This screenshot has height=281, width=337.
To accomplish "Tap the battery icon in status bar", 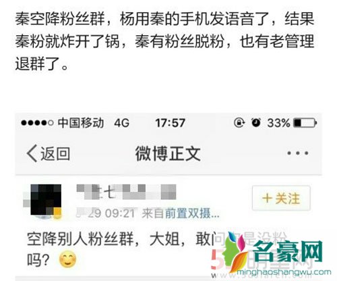I will click(305, 123).
